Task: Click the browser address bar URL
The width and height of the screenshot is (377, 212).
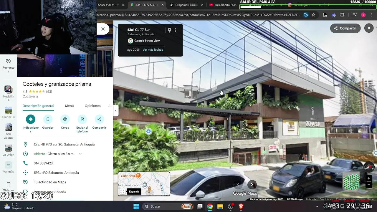Action: (198, 15)
